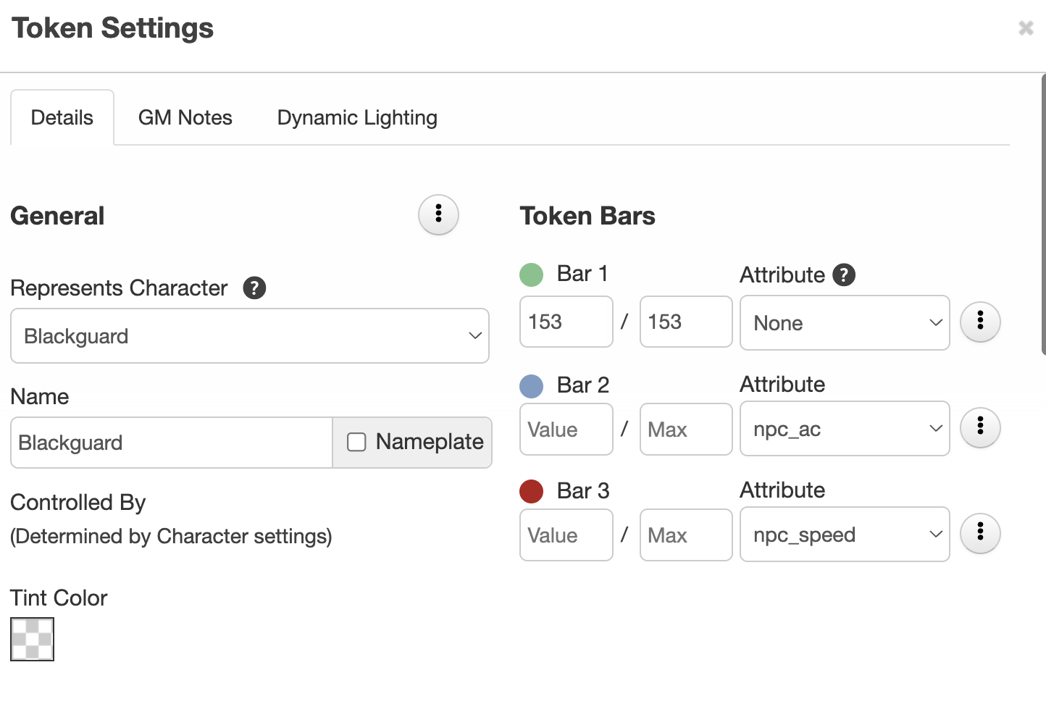Close the Token Settings dialog
Viewport: 1046px width, 720px height.
coord(1026,28)
